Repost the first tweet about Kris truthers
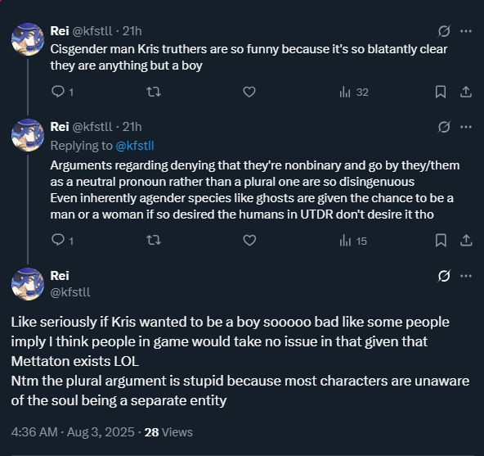 154,92
